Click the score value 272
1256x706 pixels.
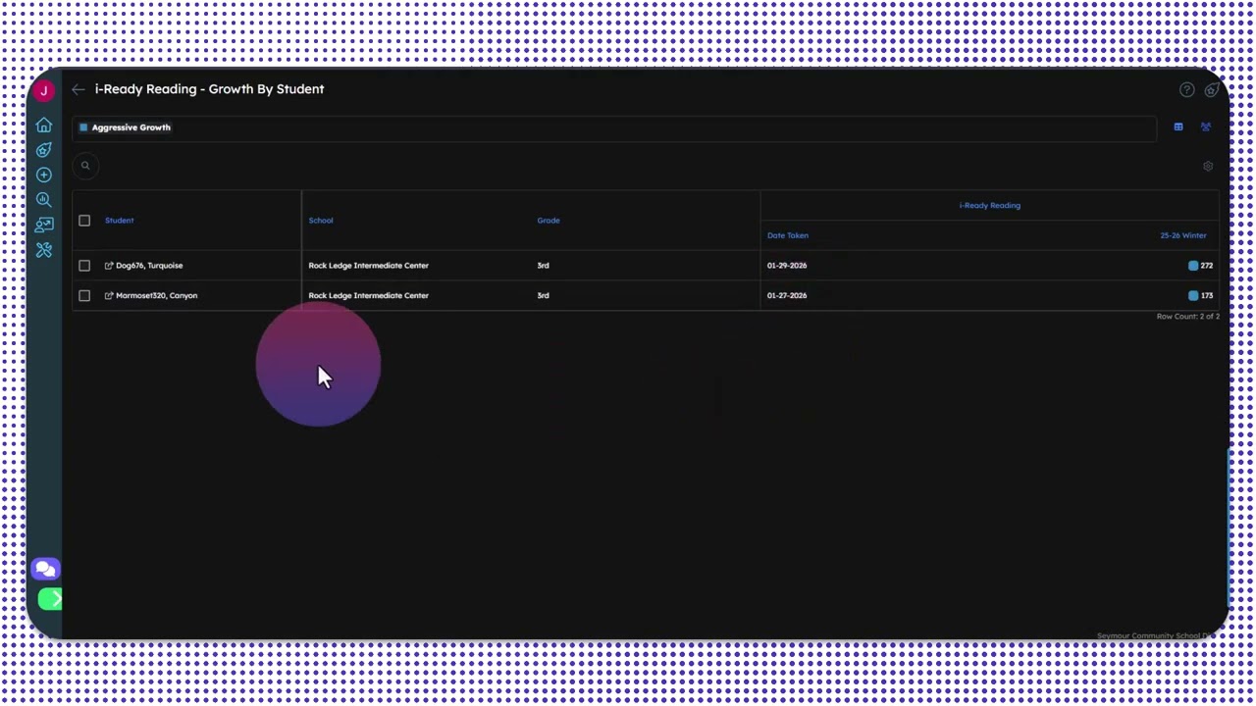(x=1207, y=266)
